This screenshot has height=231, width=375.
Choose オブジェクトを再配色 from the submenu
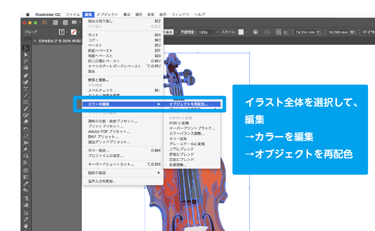tap(189, 104)
